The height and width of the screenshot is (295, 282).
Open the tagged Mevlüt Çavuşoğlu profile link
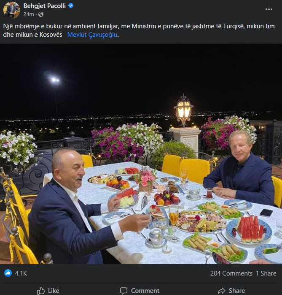coord(92,35)
